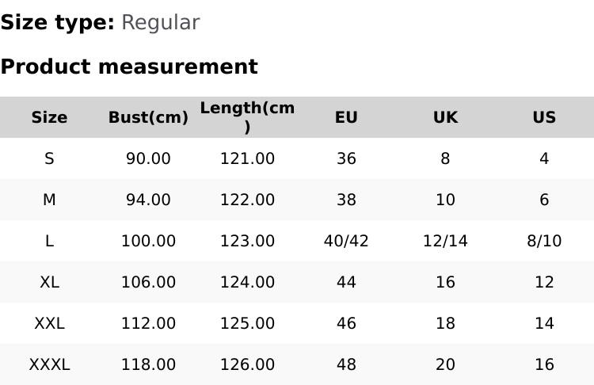
Task: Click the M size row label
Action: [x=49, y=200]
